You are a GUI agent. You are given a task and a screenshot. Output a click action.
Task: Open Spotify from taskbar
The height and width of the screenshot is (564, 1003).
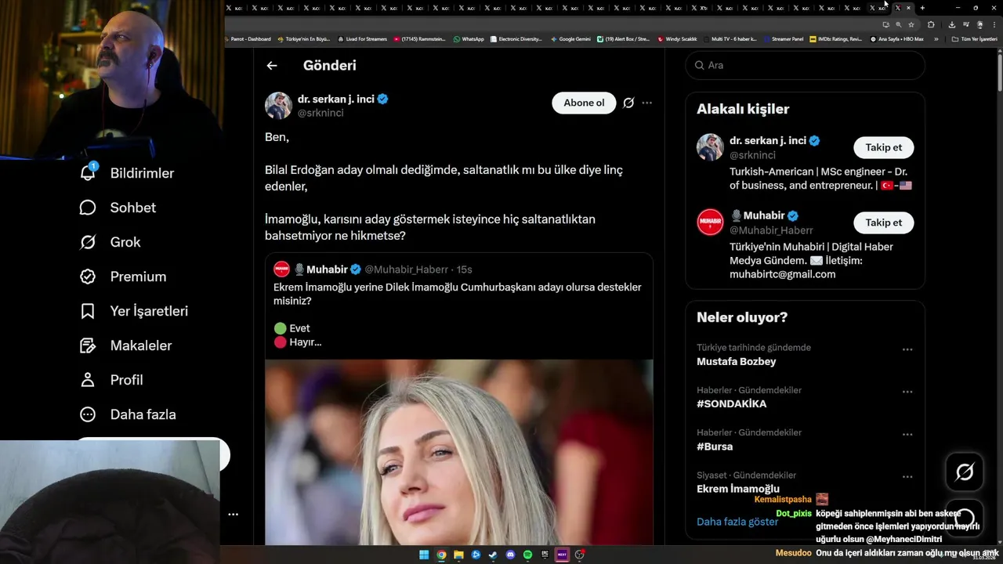click(x=527, y=555)
